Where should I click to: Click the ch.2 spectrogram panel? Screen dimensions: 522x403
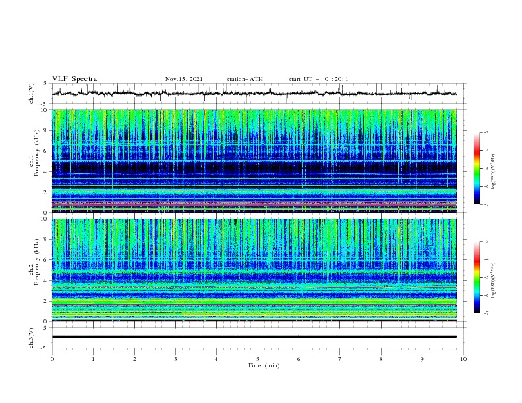click(x=254, y=270)
